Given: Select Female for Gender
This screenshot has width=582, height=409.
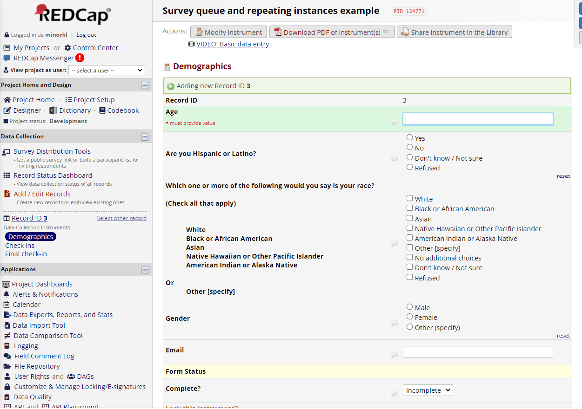Looking at the screenshot, I should tap(410, 317).
